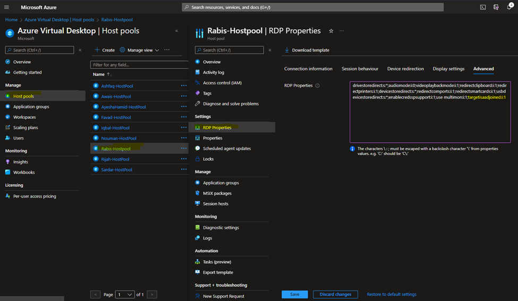Open context menu for Nouman-HostPool
Screen dimensions: 518x301
(x=184, y=138)
